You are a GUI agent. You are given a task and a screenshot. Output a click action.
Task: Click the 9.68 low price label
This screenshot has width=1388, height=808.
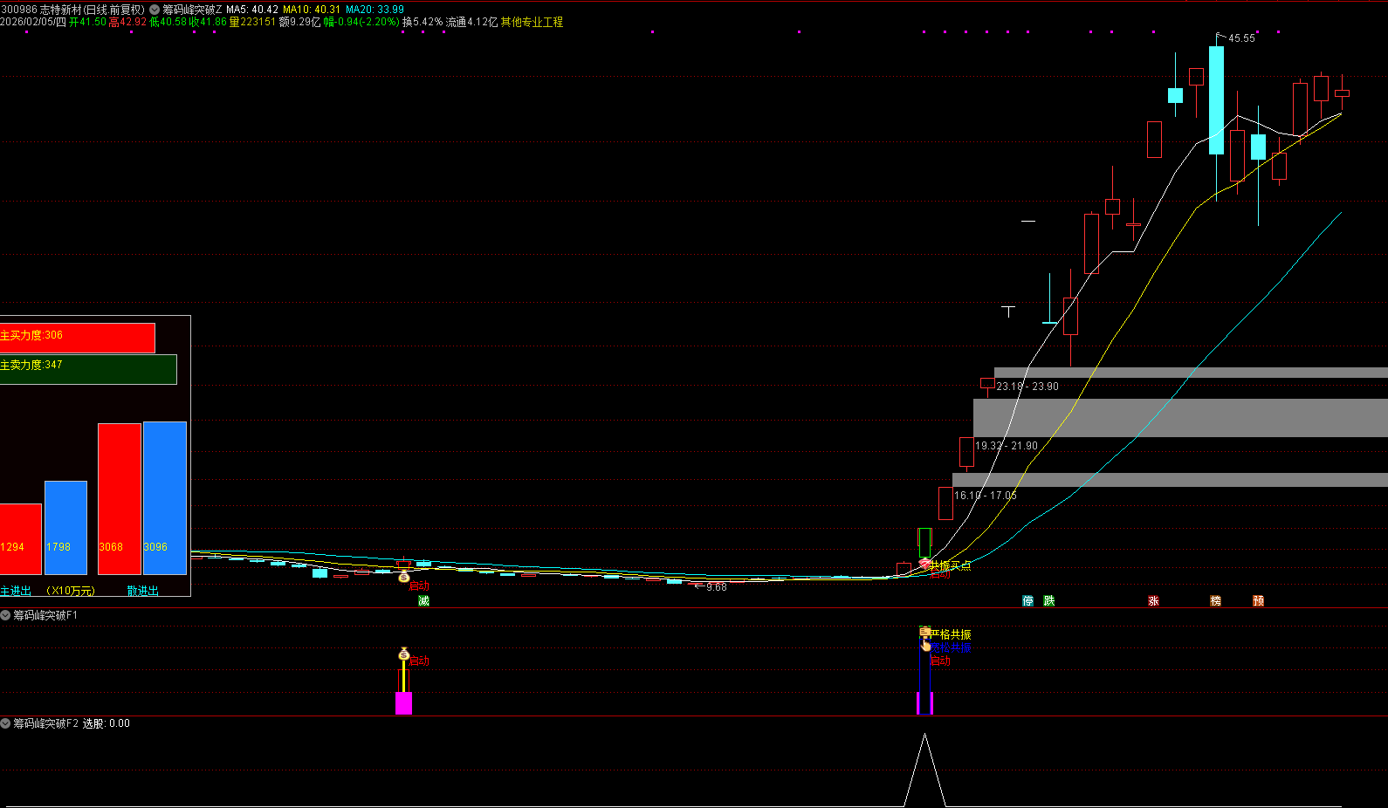[x=717, y=587]
